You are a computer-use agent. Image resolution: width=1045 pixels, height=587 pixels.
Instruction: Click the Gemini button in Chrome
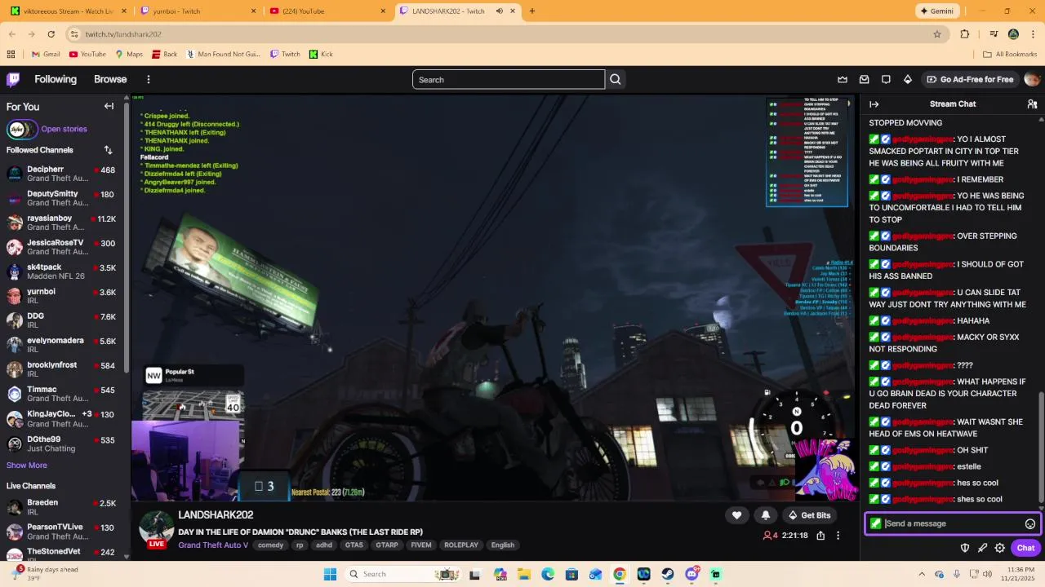[936, 11]
